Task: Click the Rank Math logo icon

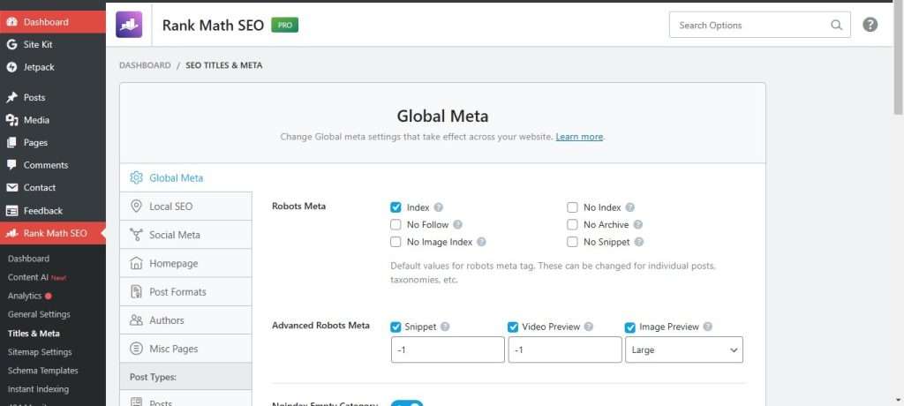Action: pos(129,25)
